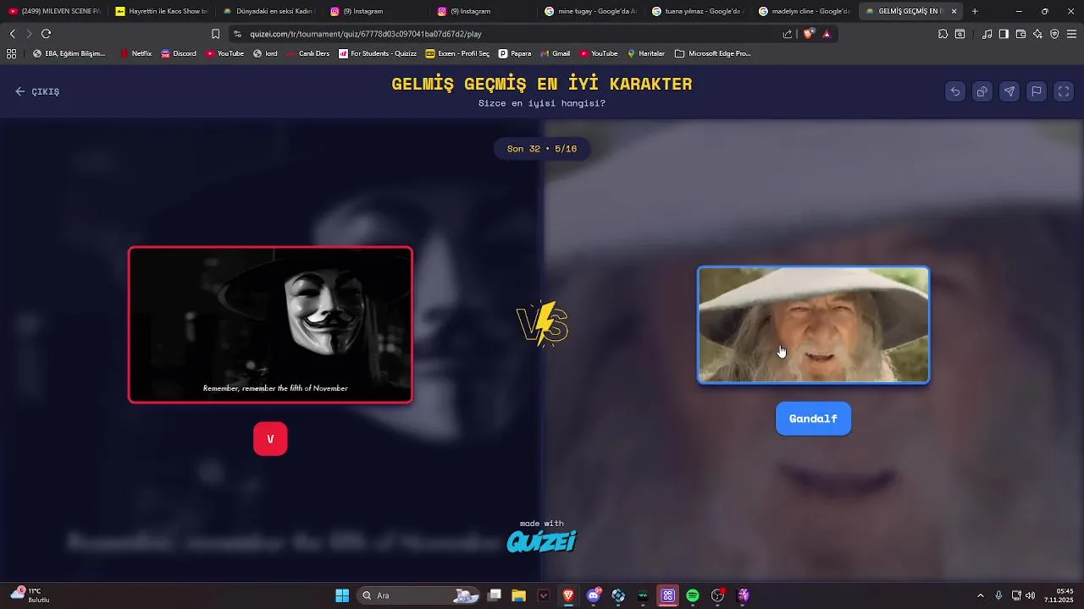Open EBA, Eğitim Bilişim bookmark
The height and width of the screenshot is (609, 1084).
[x=69, y=53]
